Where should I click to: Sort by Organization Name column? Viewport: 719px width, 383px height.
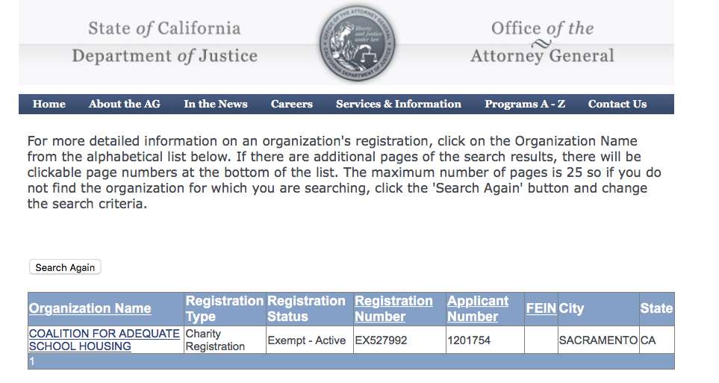click(90, 308)
